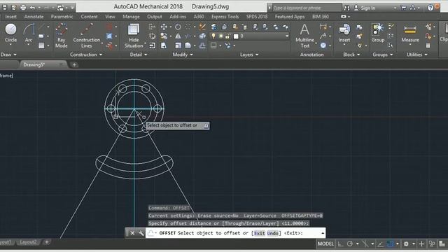
Task: Click the dimension tool in Annotation panel
Action: [323, 27]
